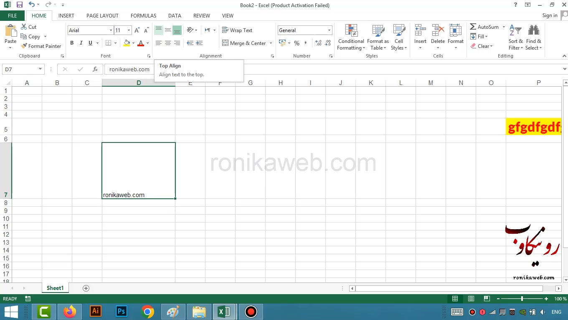Switch to the DATA tab
Image resolution: width=568 pixels, height=320 pixels.
click(175, 16)
